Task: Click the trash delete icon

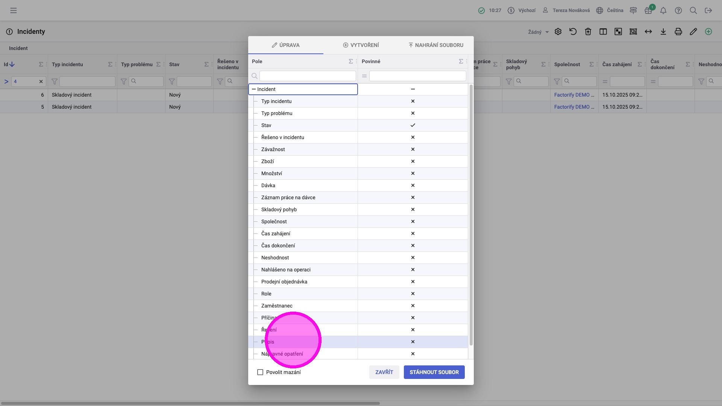Action: coord(588,32)
